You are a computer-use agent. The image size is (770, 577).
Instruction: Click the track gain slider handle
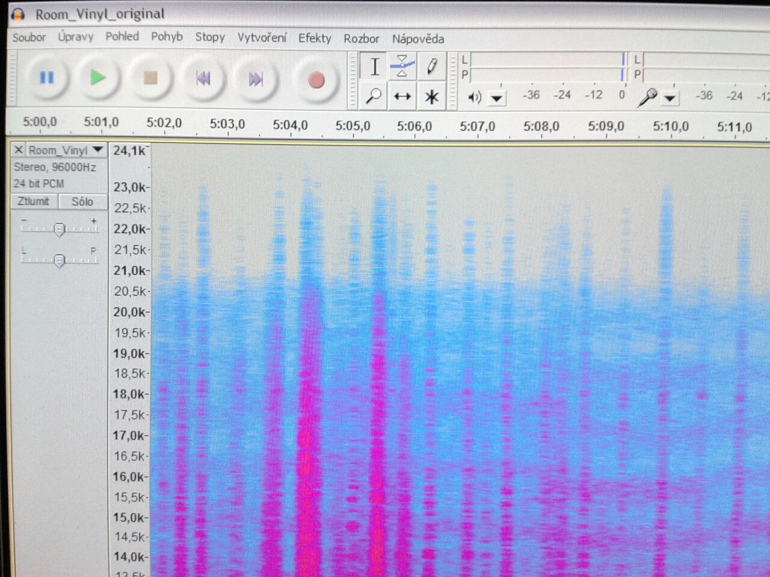click(x=59, y=229)
